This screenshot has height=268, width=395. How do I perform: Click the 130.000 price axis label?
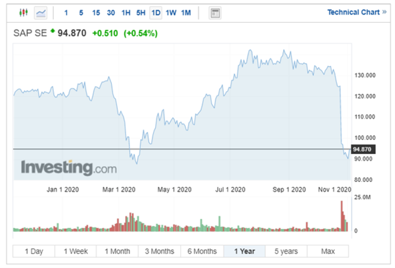365,75
